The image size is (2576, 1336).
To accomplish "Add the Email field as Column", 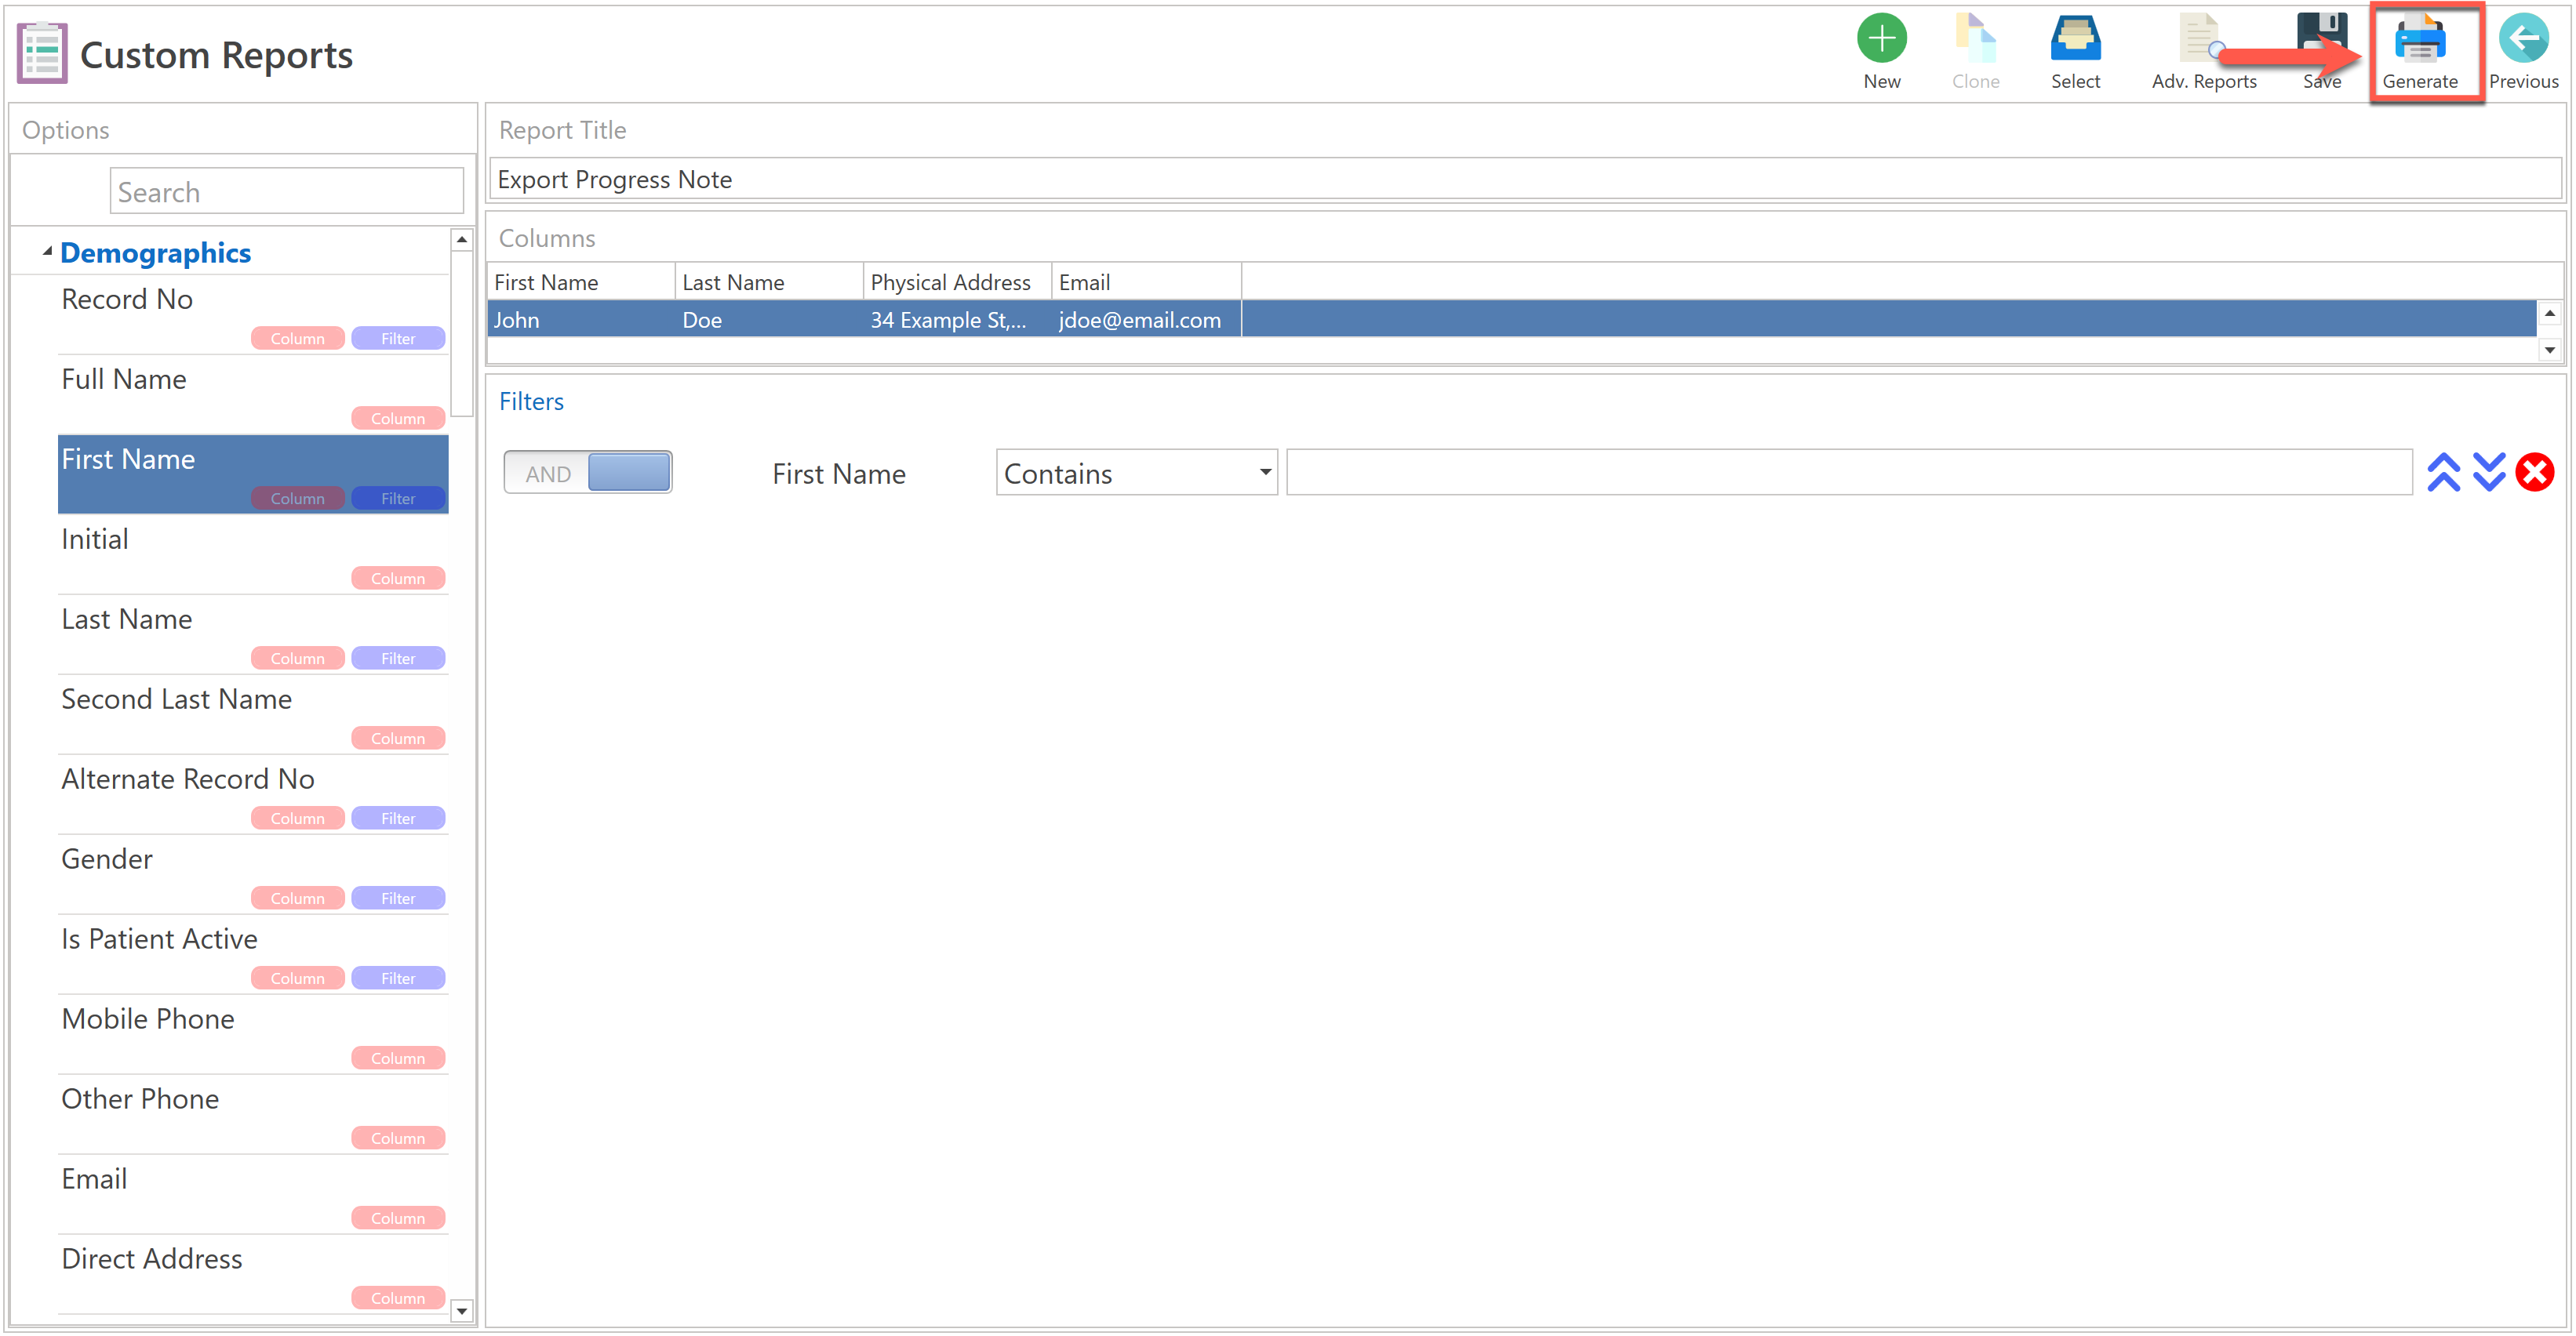I will [398, 1218].
